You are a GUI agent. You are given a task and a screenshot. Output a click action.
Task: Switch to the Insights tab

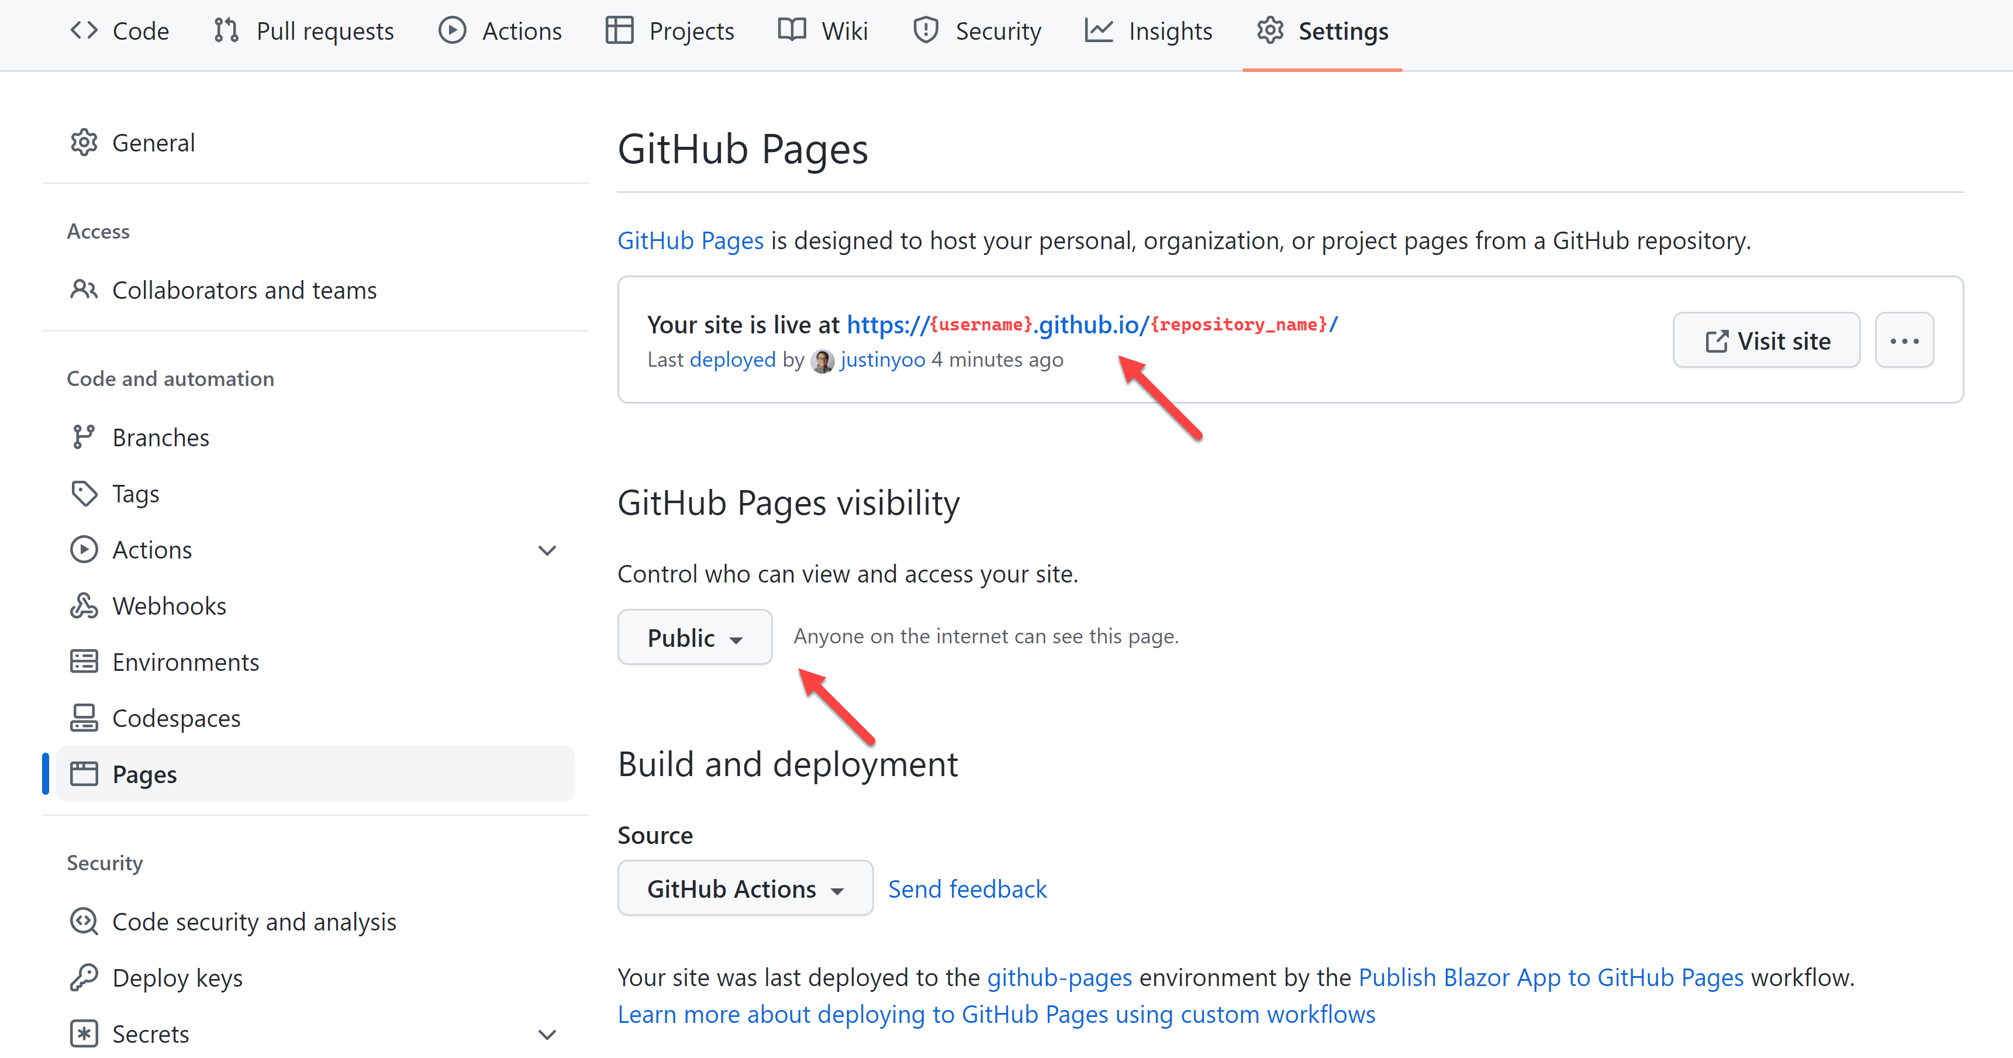(1149, 31)
